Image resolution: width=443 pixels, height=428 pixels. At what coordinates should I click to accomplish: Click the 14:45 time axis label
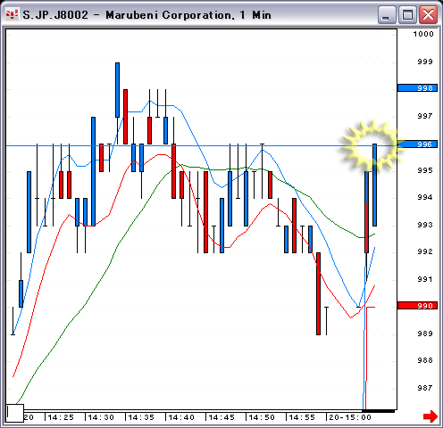point(221,417)
